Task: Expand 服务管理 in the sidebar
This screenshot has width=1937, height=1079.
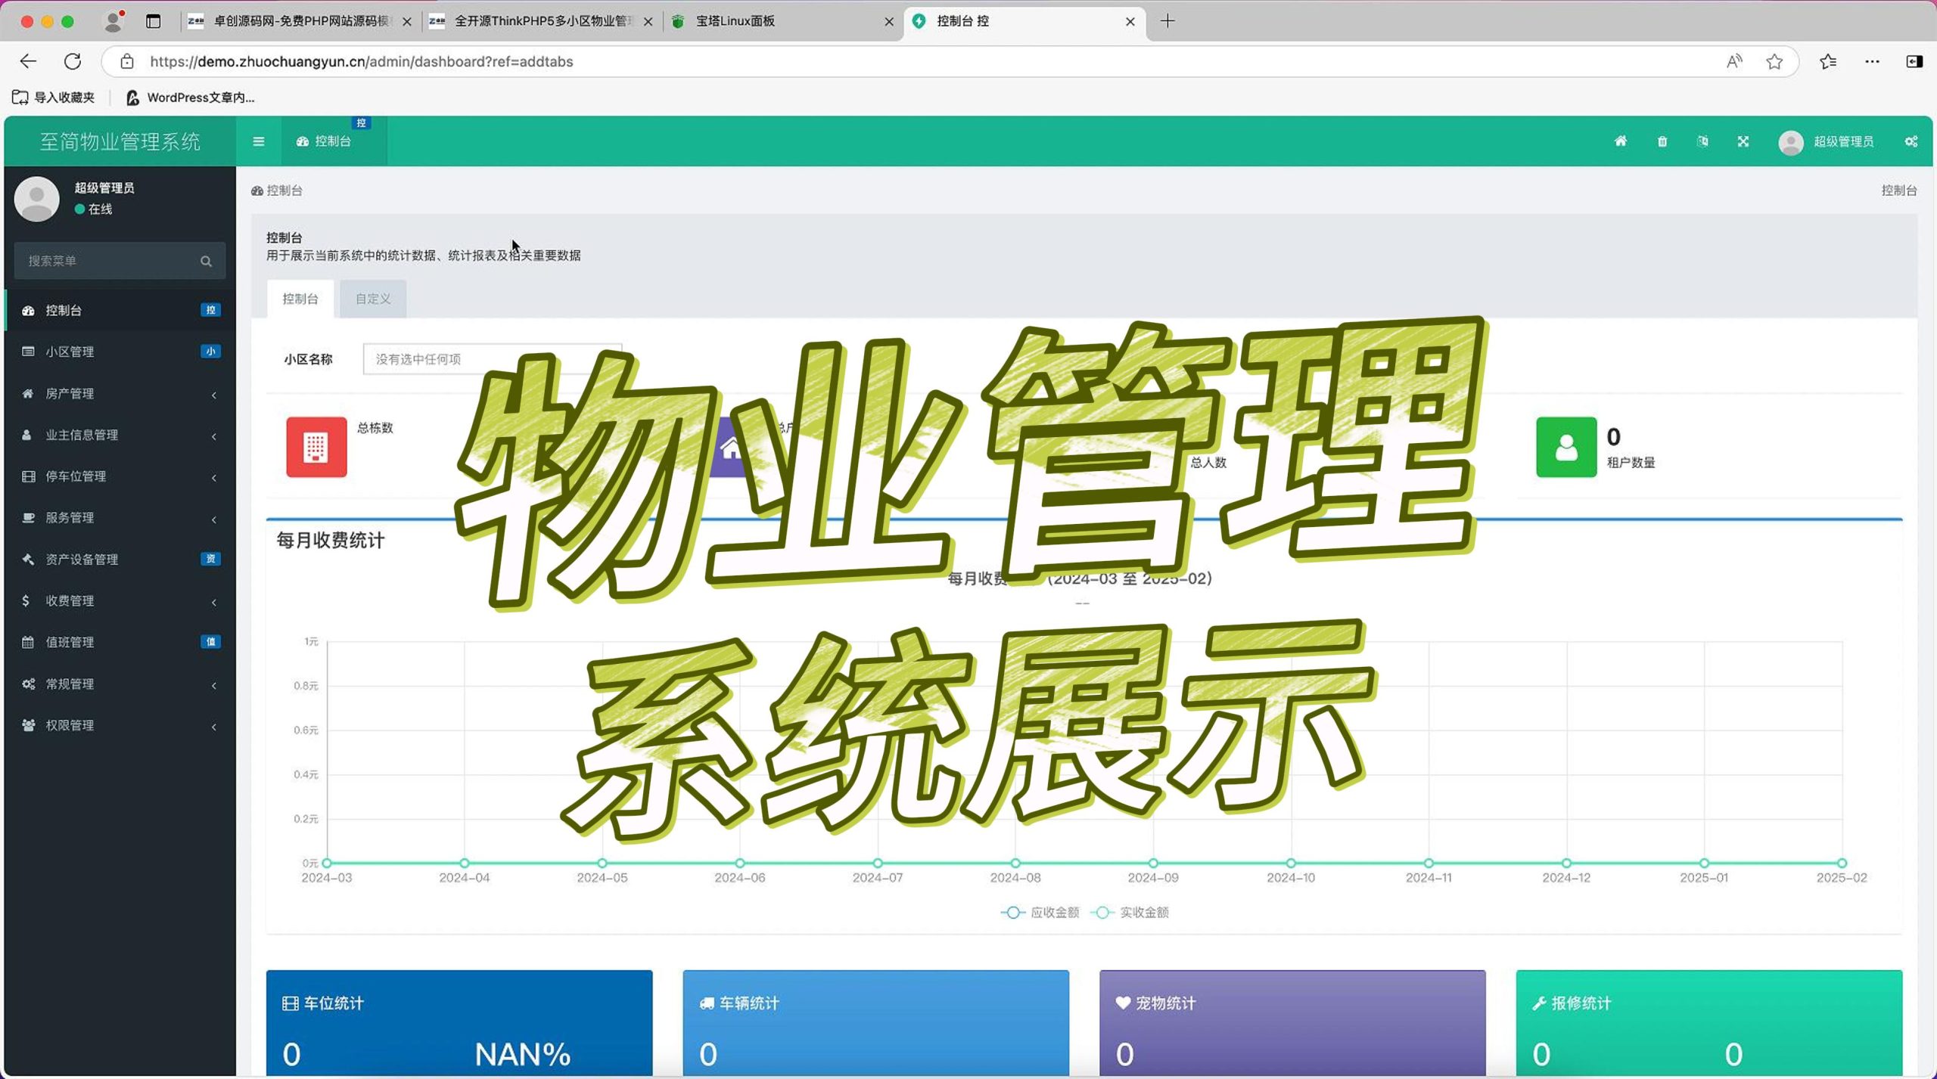Action: 120,518
